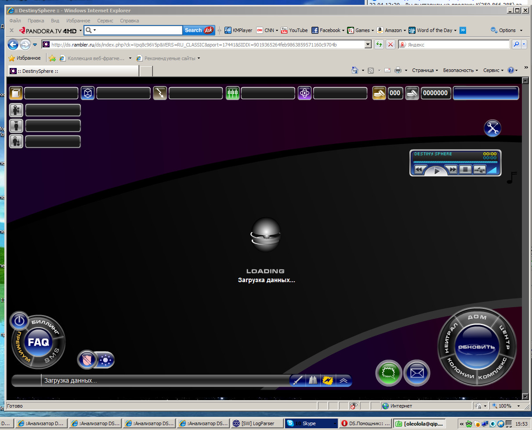Click the energy arrow resource icon

pyautogui.click(x=160, y=93)
